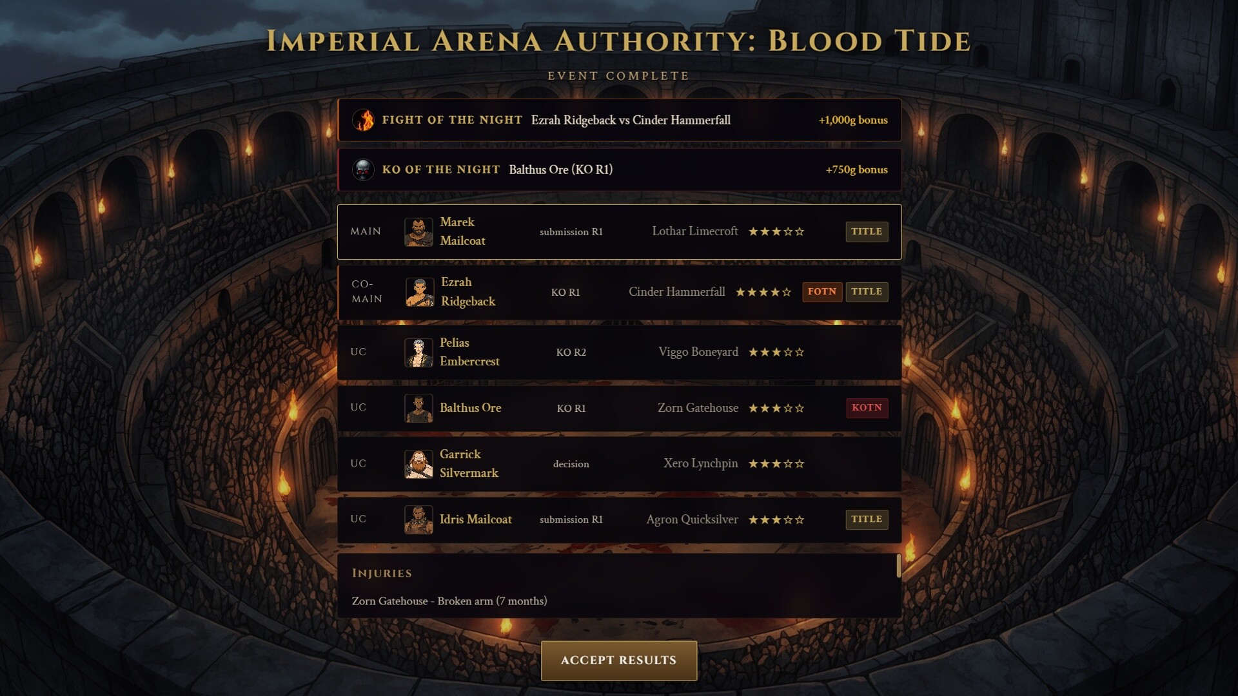
Task: Click the FOTN badge on Ezrah Ridgeback's row
Action: [822, 292]
